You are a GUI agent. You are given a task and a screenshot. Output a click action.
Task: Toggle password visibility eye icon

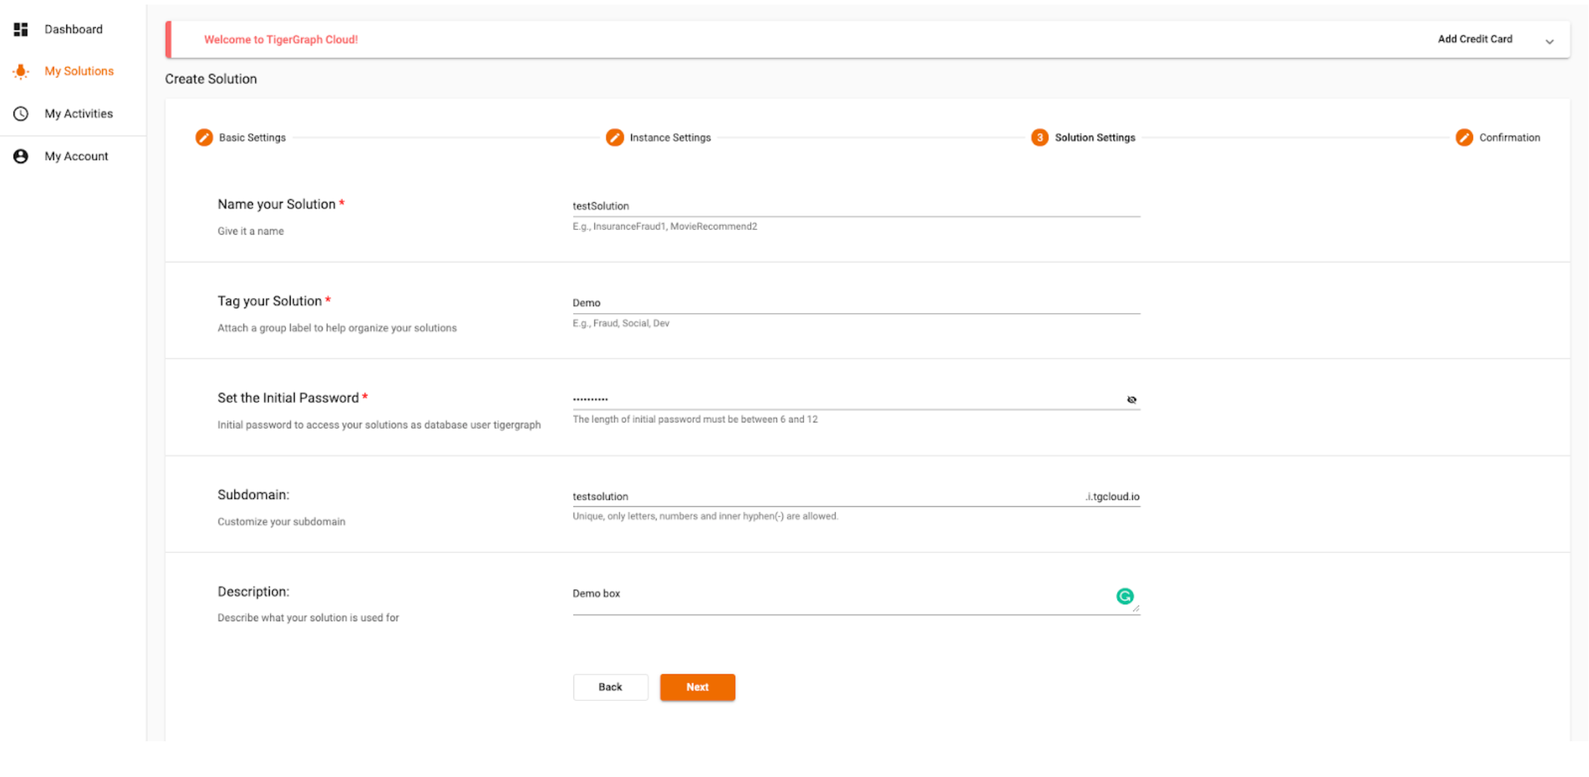(1131, 400)
